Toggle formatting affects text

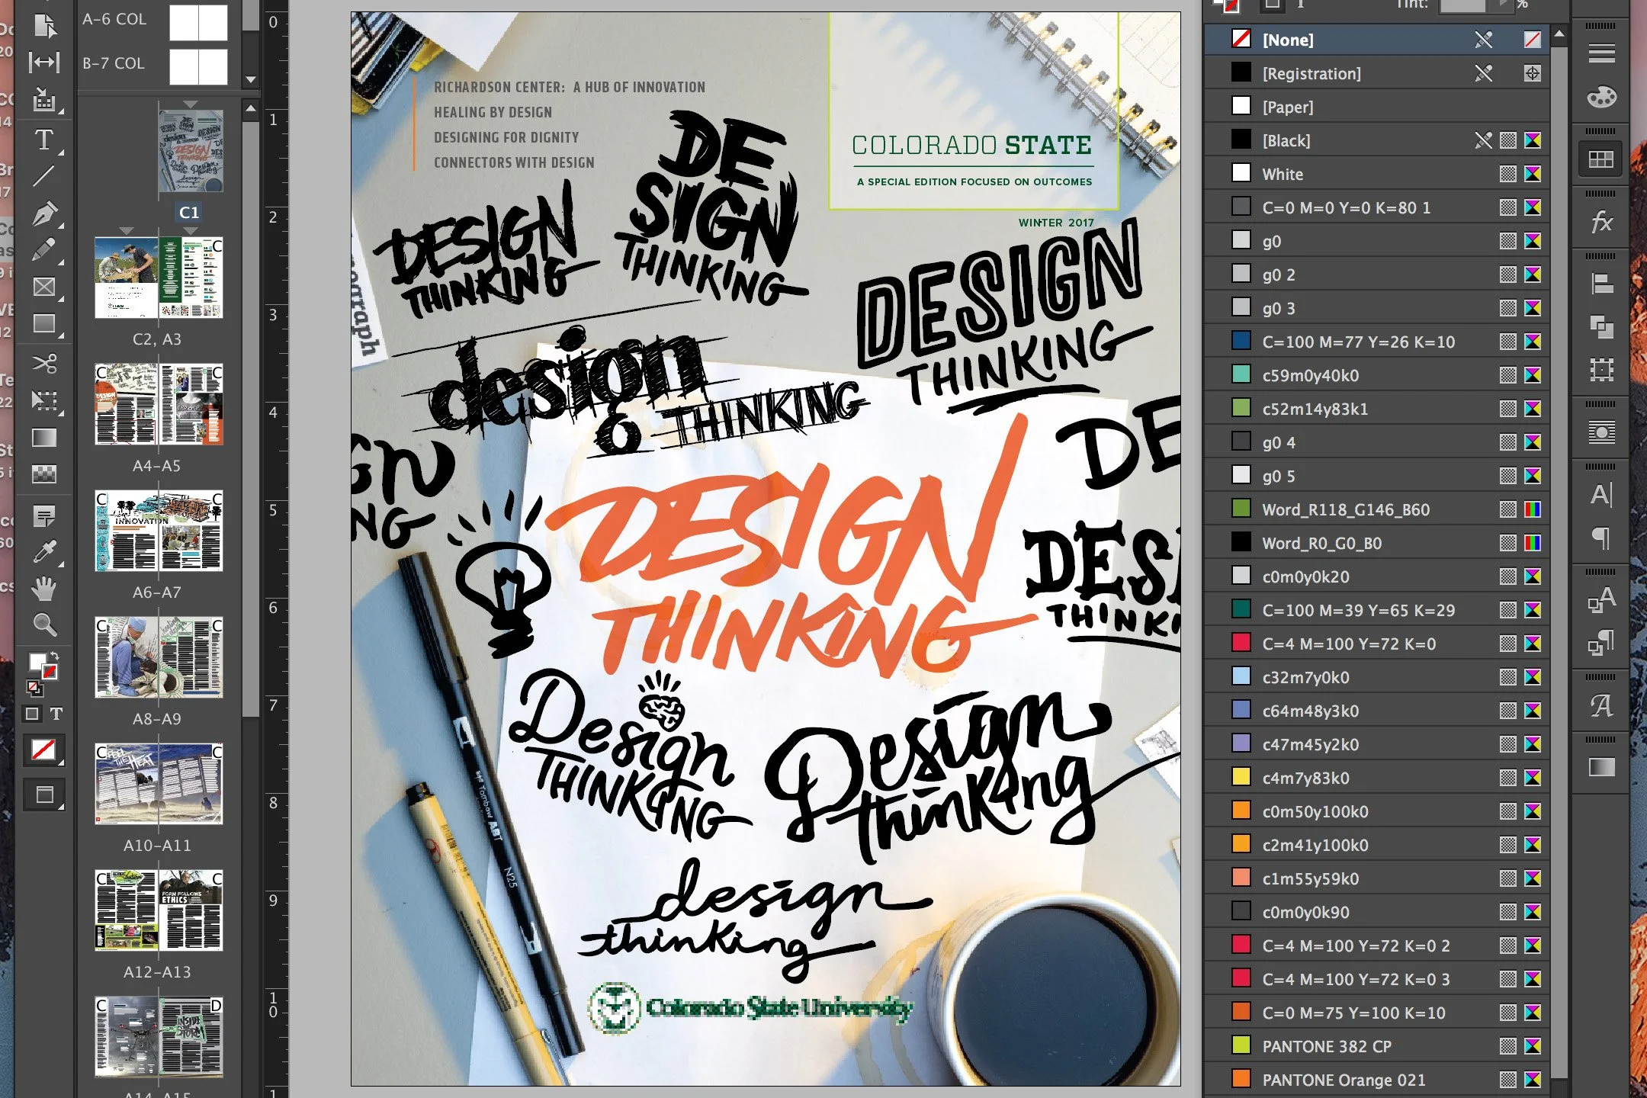point(56,714)
